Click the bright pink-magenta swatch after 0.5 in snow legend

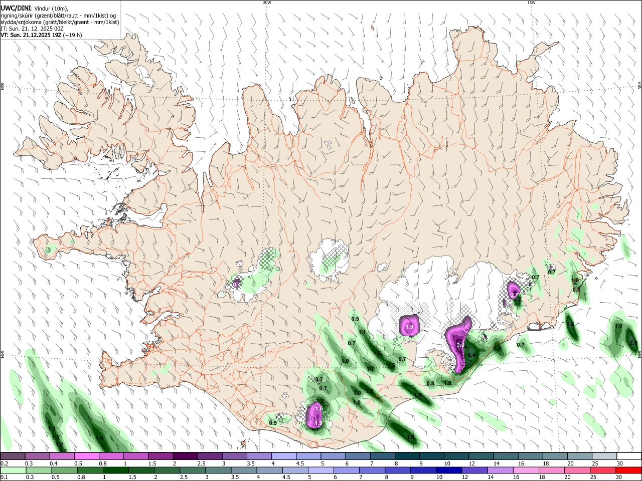tap(87, 456)
